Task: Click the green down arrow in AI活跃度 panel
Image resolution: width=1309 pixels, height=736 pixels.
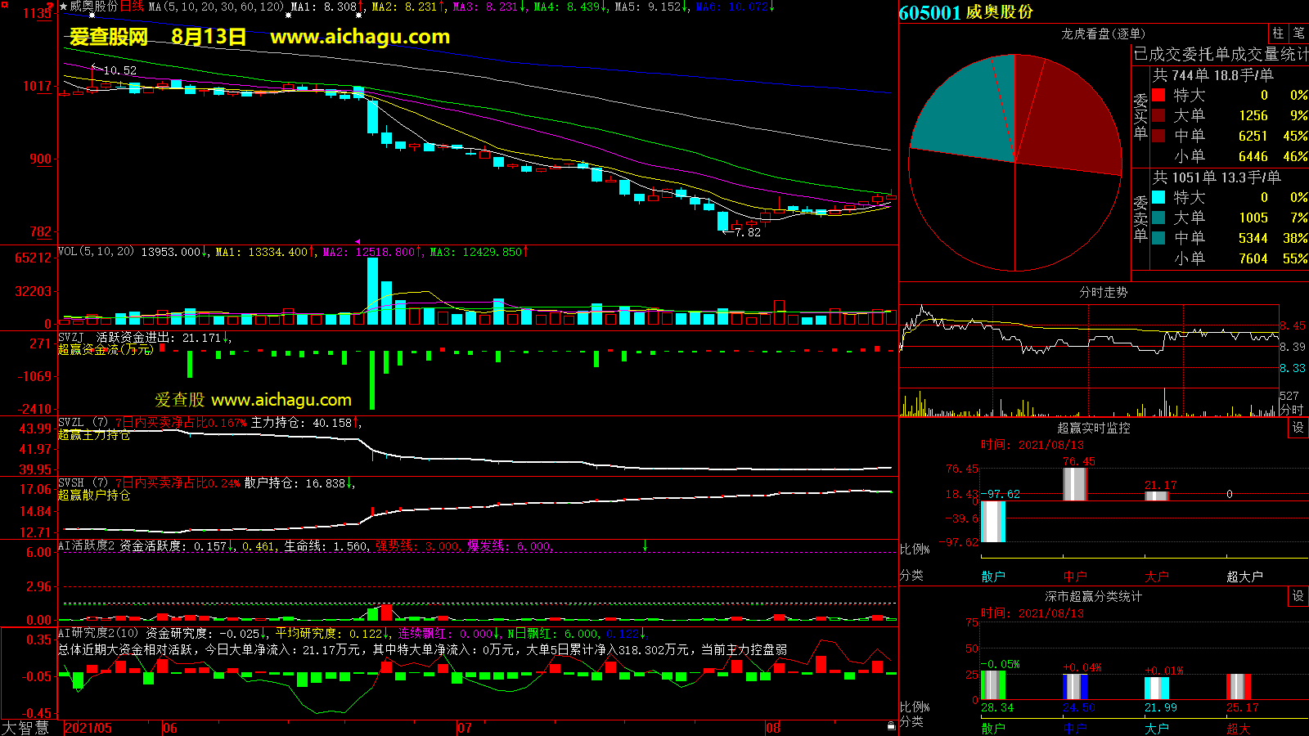Action: (645, 545)
